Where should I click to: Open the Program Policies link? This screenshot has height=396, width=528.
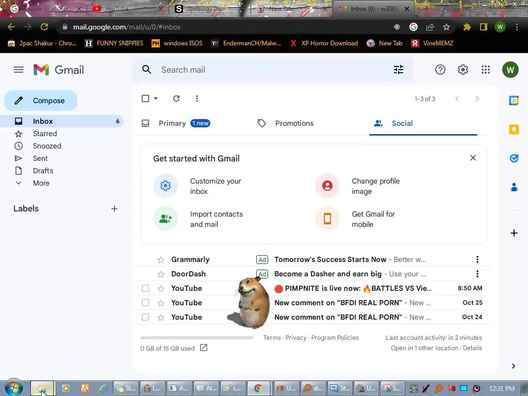[x=335, y=338]
